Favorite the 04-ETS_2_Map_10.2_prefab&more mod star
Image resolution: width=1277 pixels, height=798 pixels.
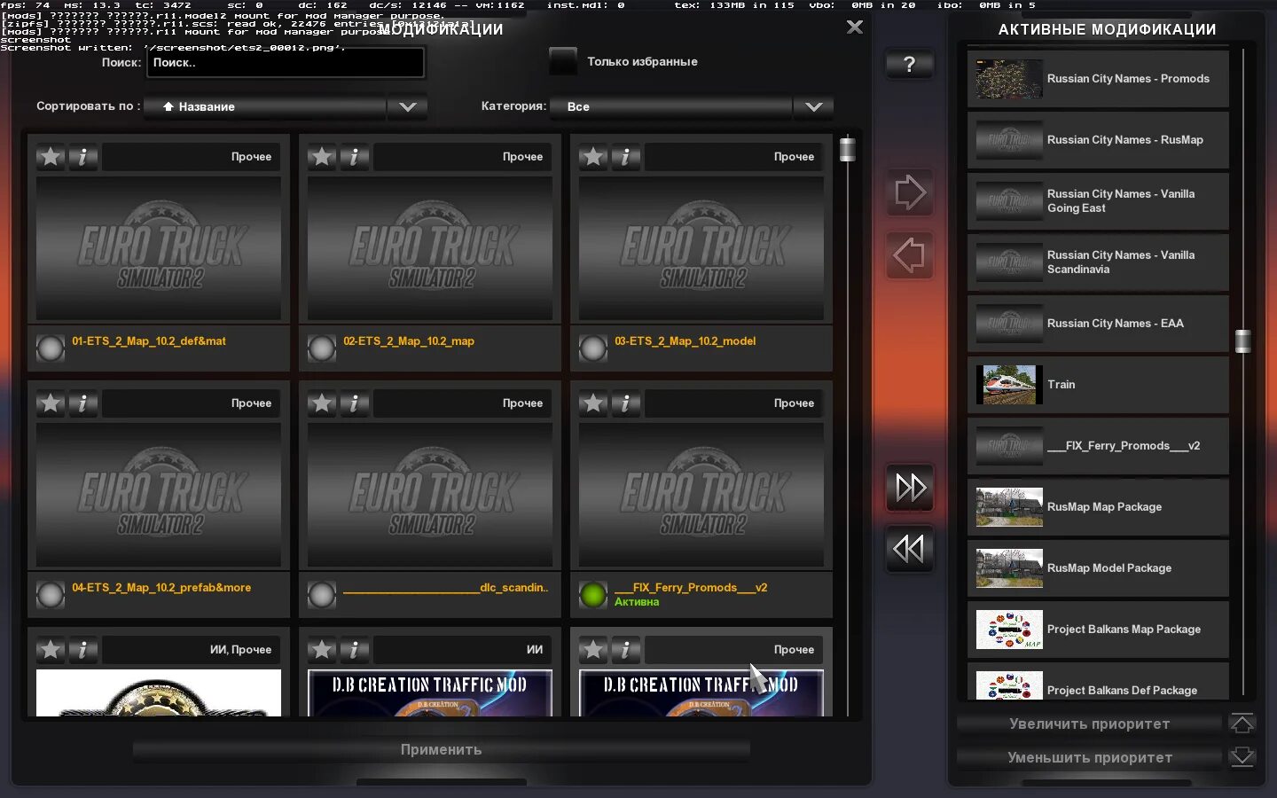tap(51, 403)
